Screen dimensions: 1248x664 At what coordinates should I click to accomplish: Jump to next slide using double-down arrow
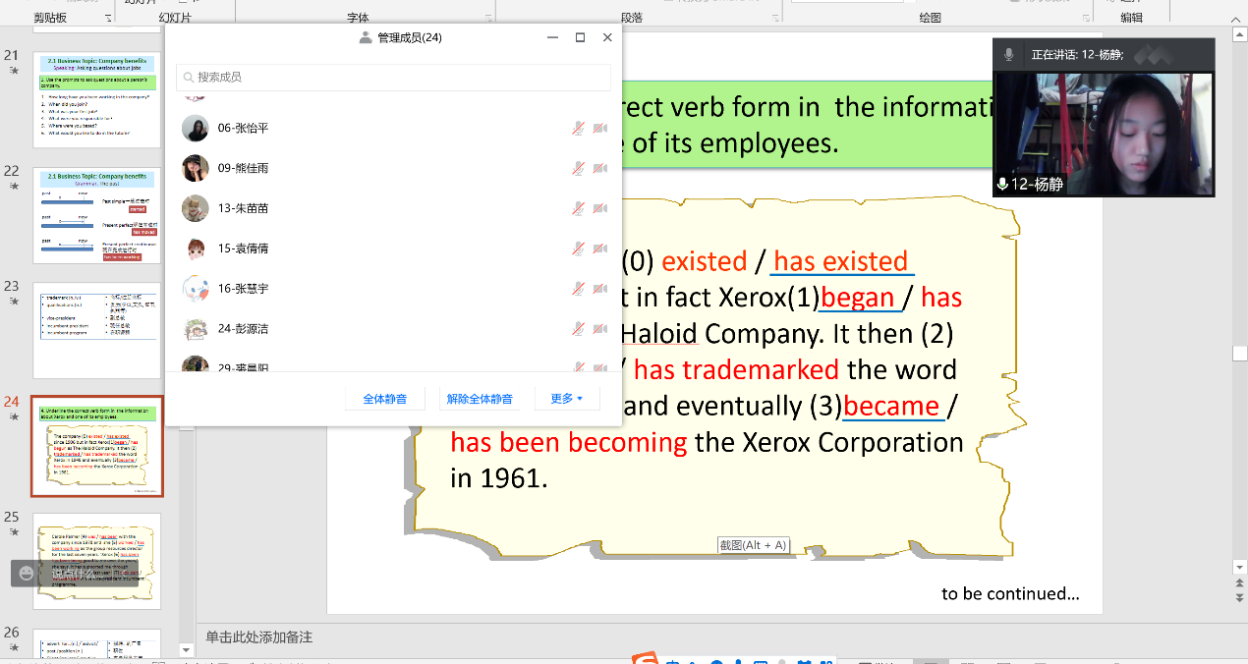tap(1239, 597)
